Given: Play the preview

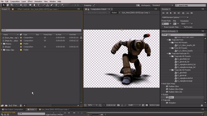Looking at the screenshot, I should (x=171, y=13).
